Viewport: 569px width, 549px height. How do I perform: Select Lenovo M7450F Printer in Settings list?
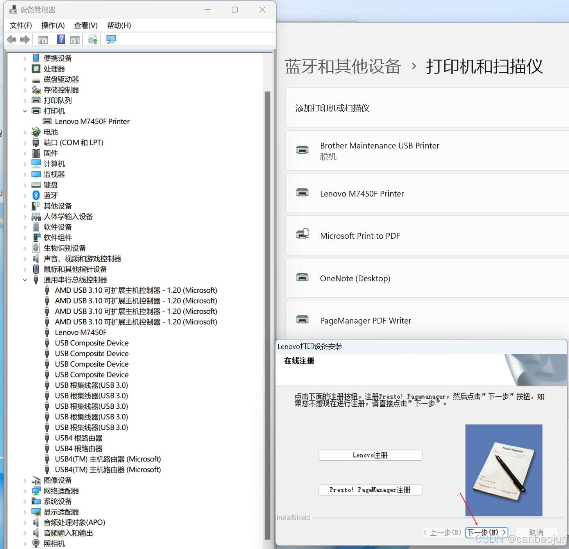427,193
